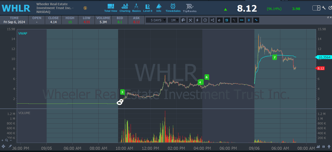This screenshot has height=152, width=332.
Task: Click the flame icon in chart toolbar
Action: point(219,20)
